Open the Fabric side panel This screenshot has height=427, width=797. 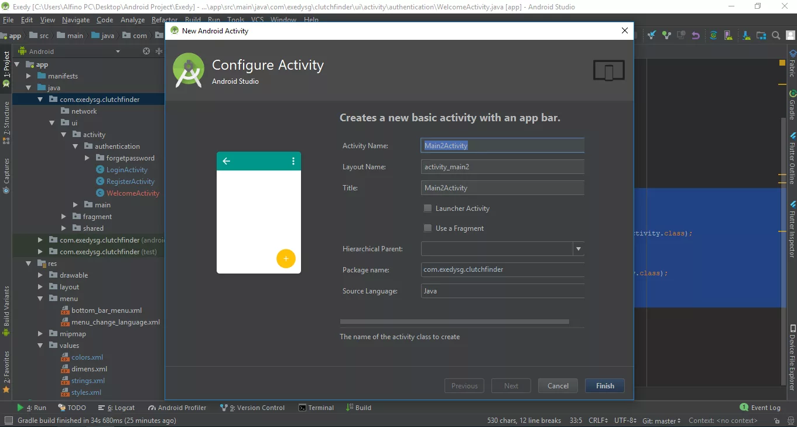[x=792, y=64]
